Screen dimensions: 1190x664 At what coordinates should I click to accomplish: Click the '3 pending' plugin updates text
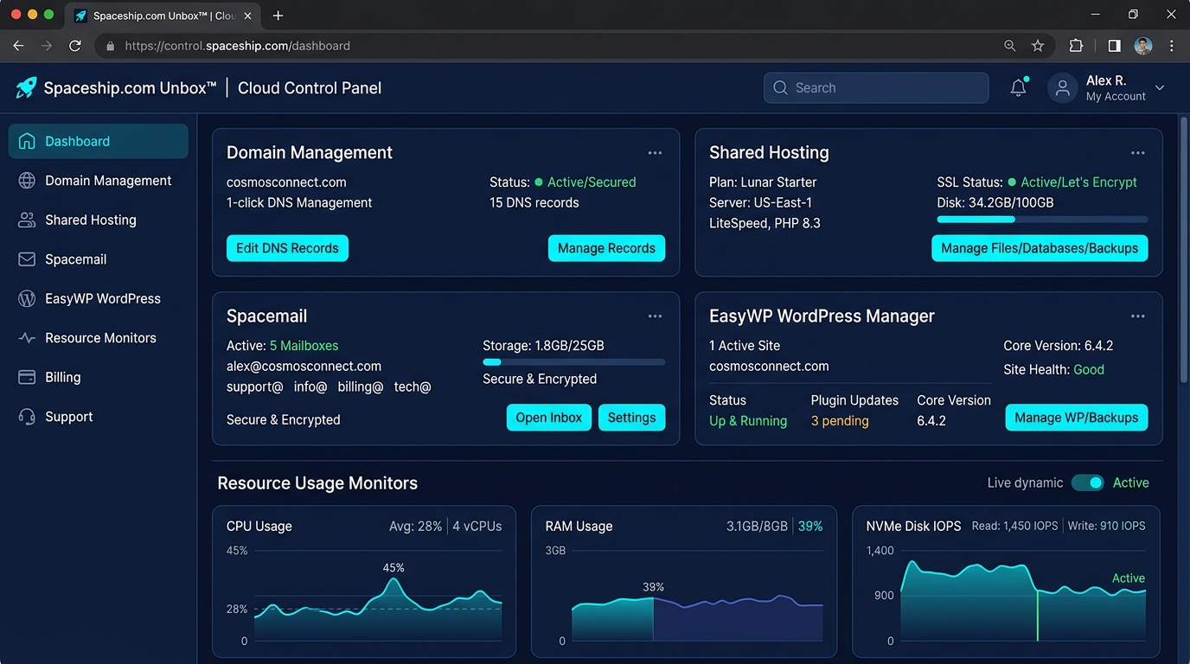pyautogui.click(x=840, y=421)
